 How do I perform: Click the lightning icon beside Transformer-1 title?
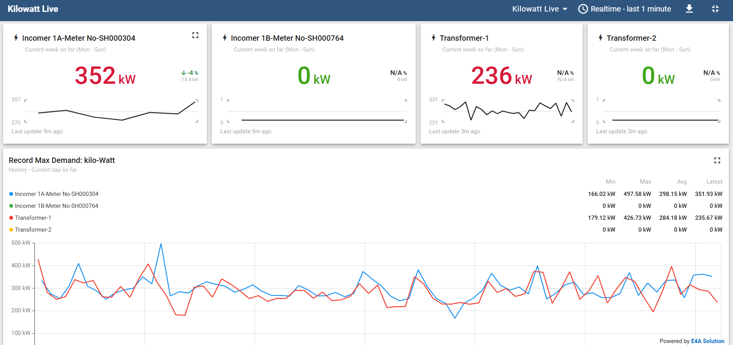coord(433,38)
